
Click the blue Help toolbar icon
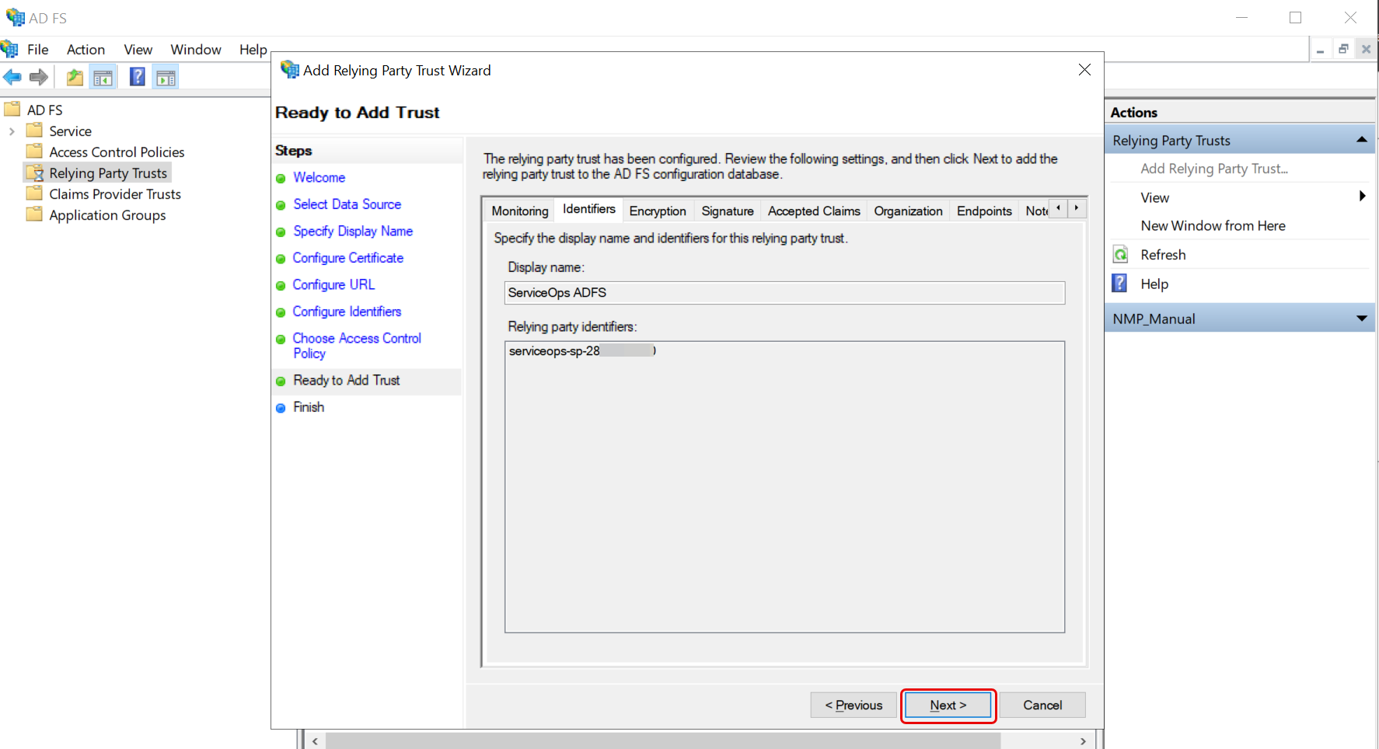(x=137, y=77)
